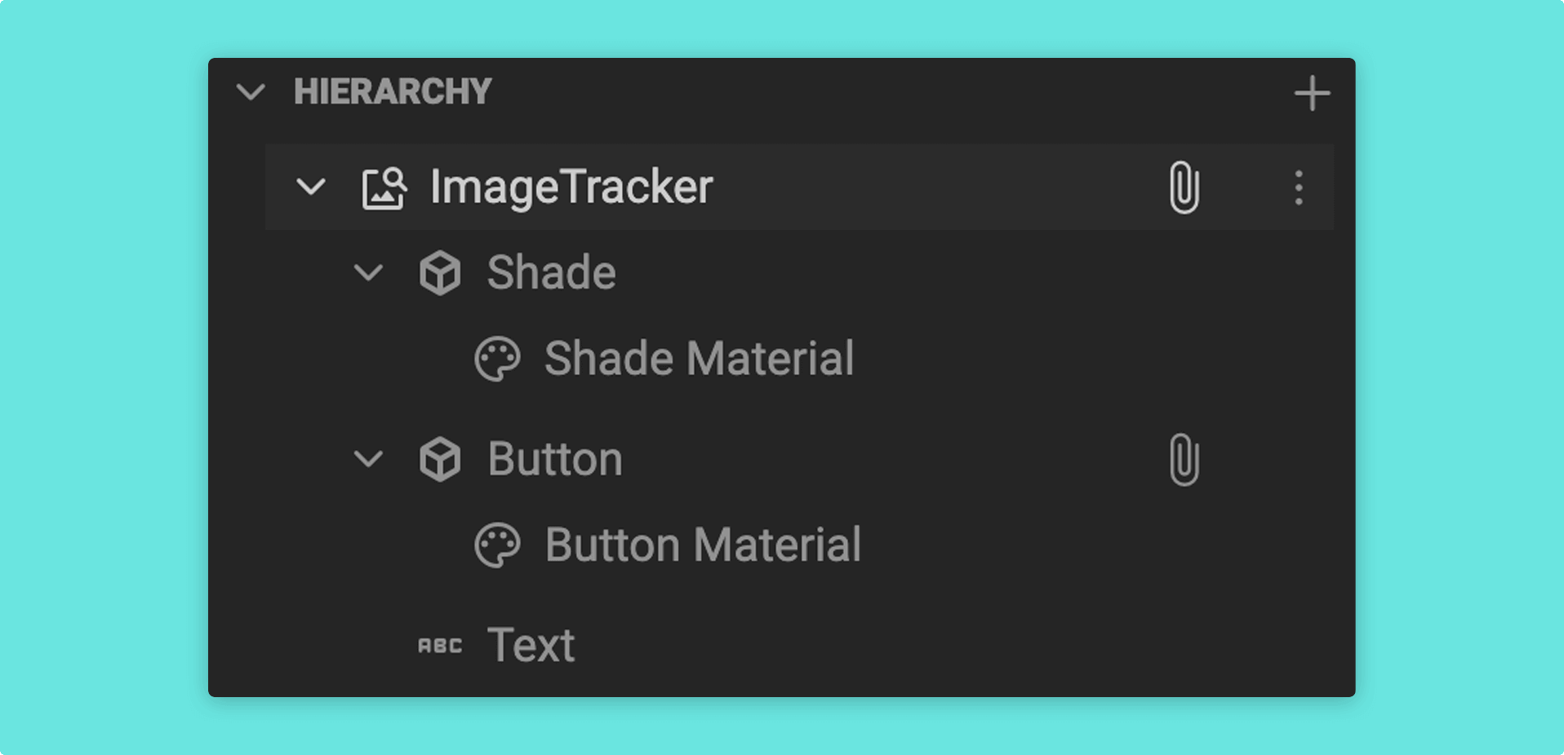
Task: Collapse the Hierarchy panel with its chevron
Action: point(251,91)
